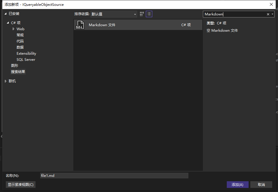Select the SQL Server category

tap(26, 60)
